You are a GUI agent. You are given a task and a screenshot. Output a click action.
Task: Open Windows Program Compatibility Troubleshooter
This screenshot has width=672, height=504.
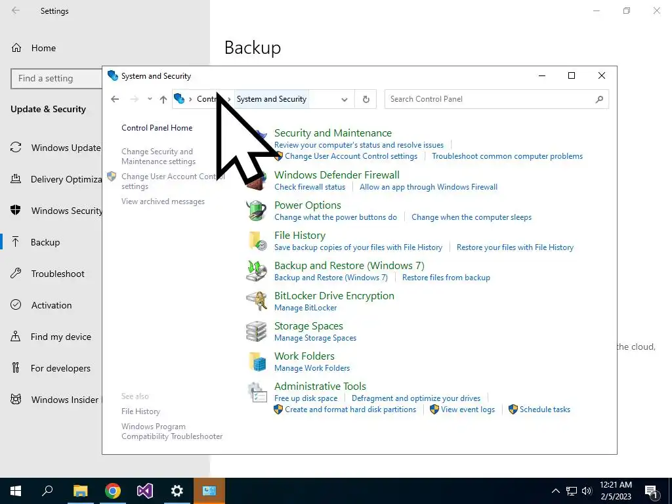172,431
